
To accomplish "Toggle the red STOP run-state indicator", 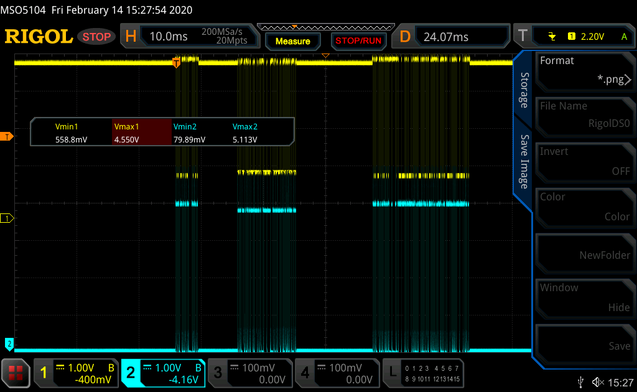I will (96, 37).
